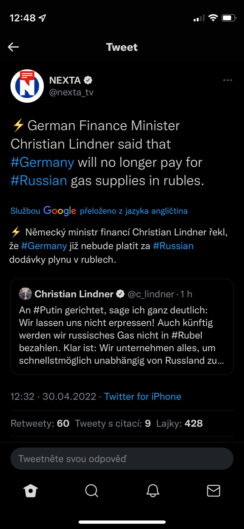Tap the @nexta_tv handle

[x=71, y=92]
